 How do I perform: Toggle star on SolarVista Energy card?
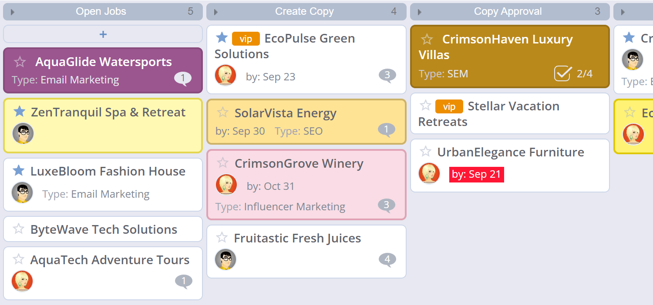[x=222, y=113]
